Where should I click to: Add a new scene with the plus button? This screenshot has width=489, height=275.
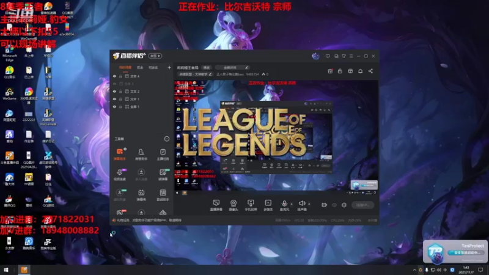[169, 68]
